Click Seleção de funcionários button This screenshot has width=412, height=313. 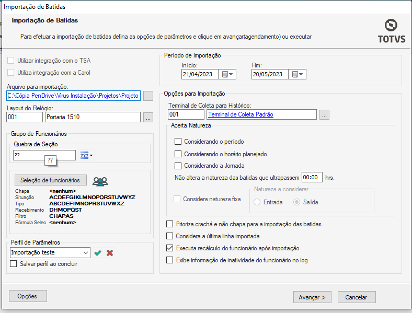(50, 180)
